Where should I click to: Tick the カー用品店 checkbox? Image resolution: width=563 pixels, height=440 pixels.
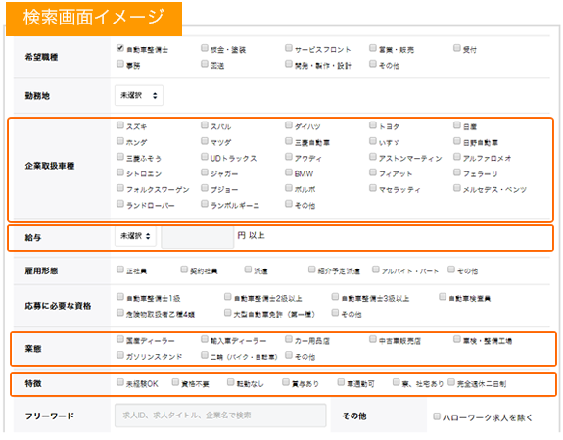pyautogui.click(x=289, y=340)
